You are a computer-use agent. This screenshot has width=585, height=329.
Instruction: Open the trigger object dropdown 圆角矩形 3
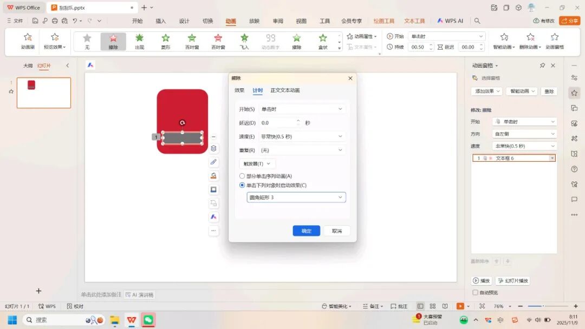coord(296,197)
